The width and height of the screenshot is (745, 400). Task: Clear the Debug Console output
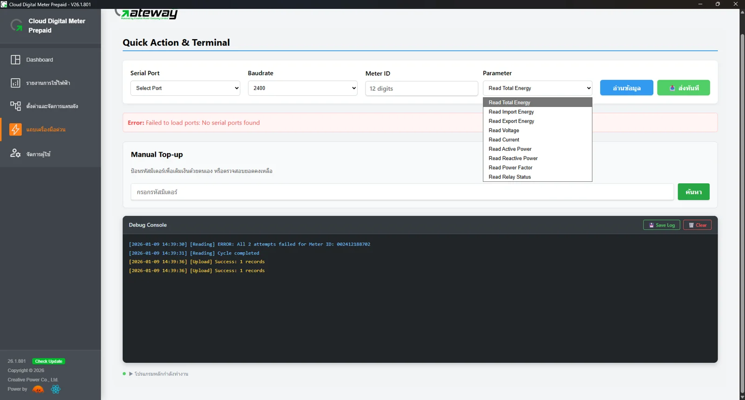point(697,225)
